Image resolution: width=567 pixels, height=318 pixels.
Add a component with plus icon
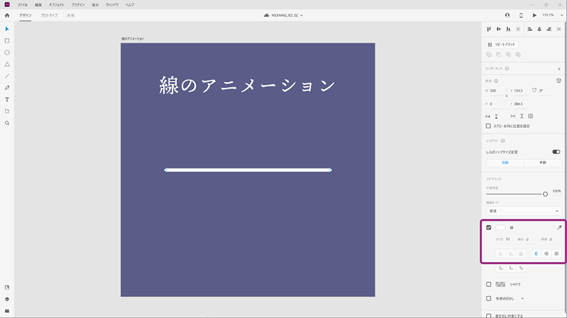tap(559, 69)
